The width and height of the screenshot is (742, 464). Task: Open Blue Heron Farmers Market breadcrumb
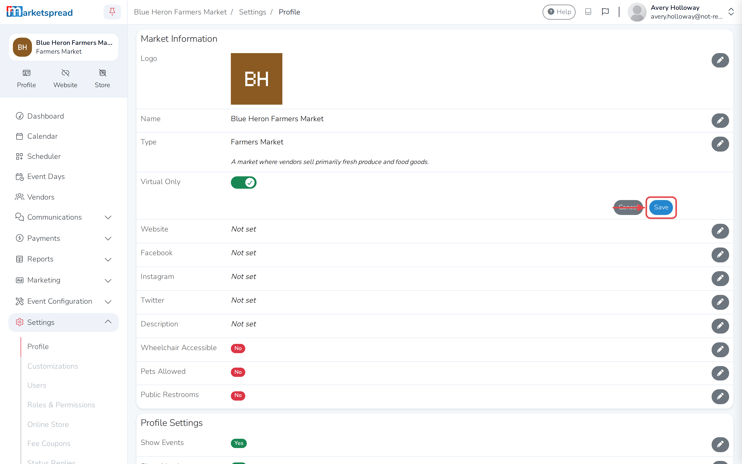(x=180, y=12)
